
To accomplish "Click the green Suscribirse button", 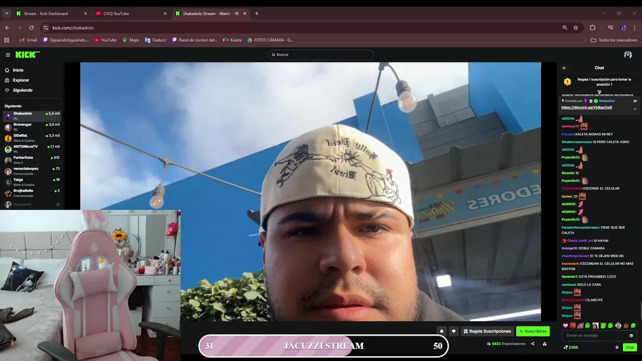I will click(533, 331).
